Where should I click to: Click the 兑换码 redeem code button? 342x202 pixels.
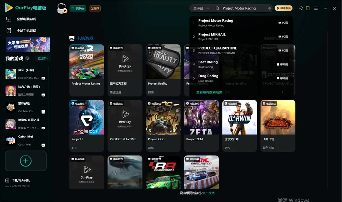tap(78, 9)
